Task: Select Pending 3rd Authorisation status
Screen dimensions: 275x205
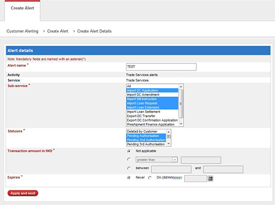Action: point(146,144)
